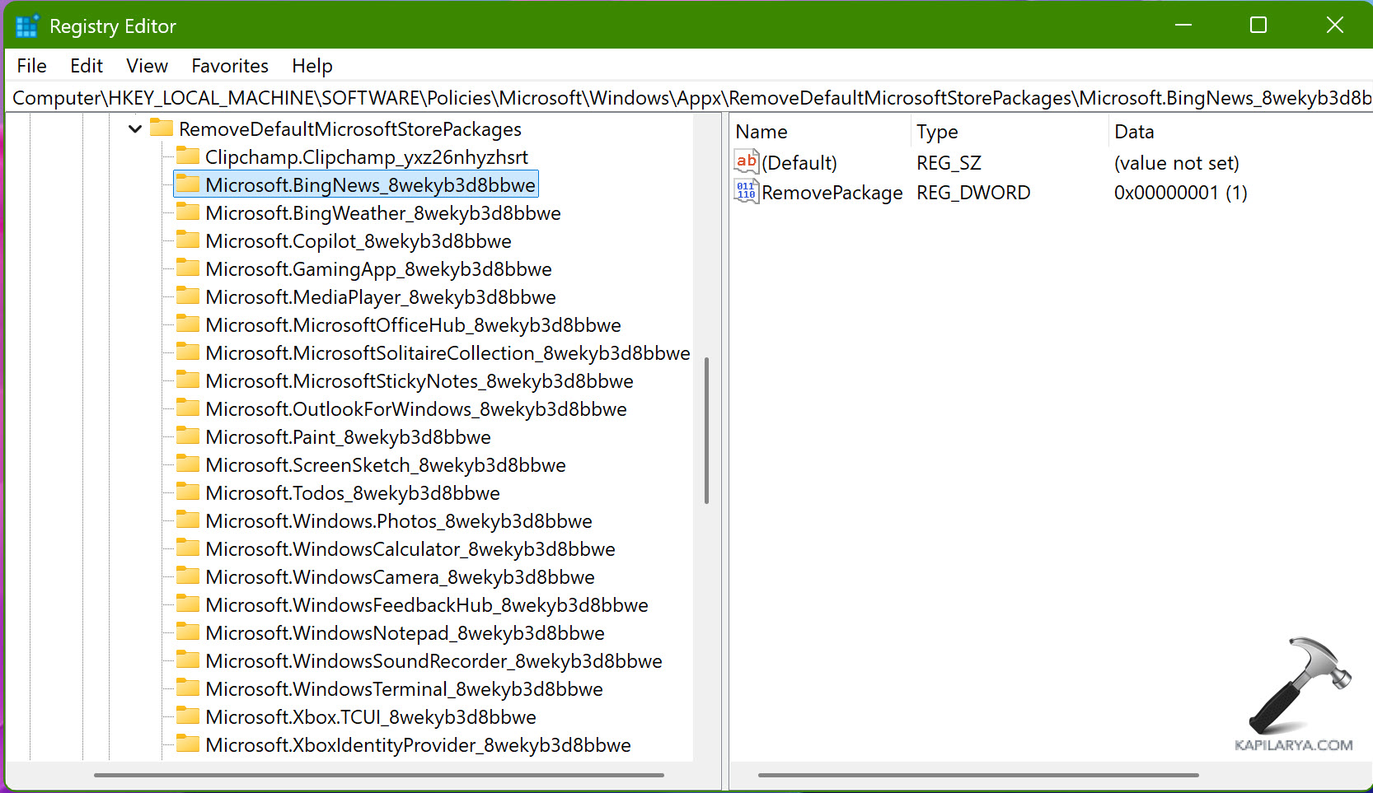Open the Favorites menu

230,66
